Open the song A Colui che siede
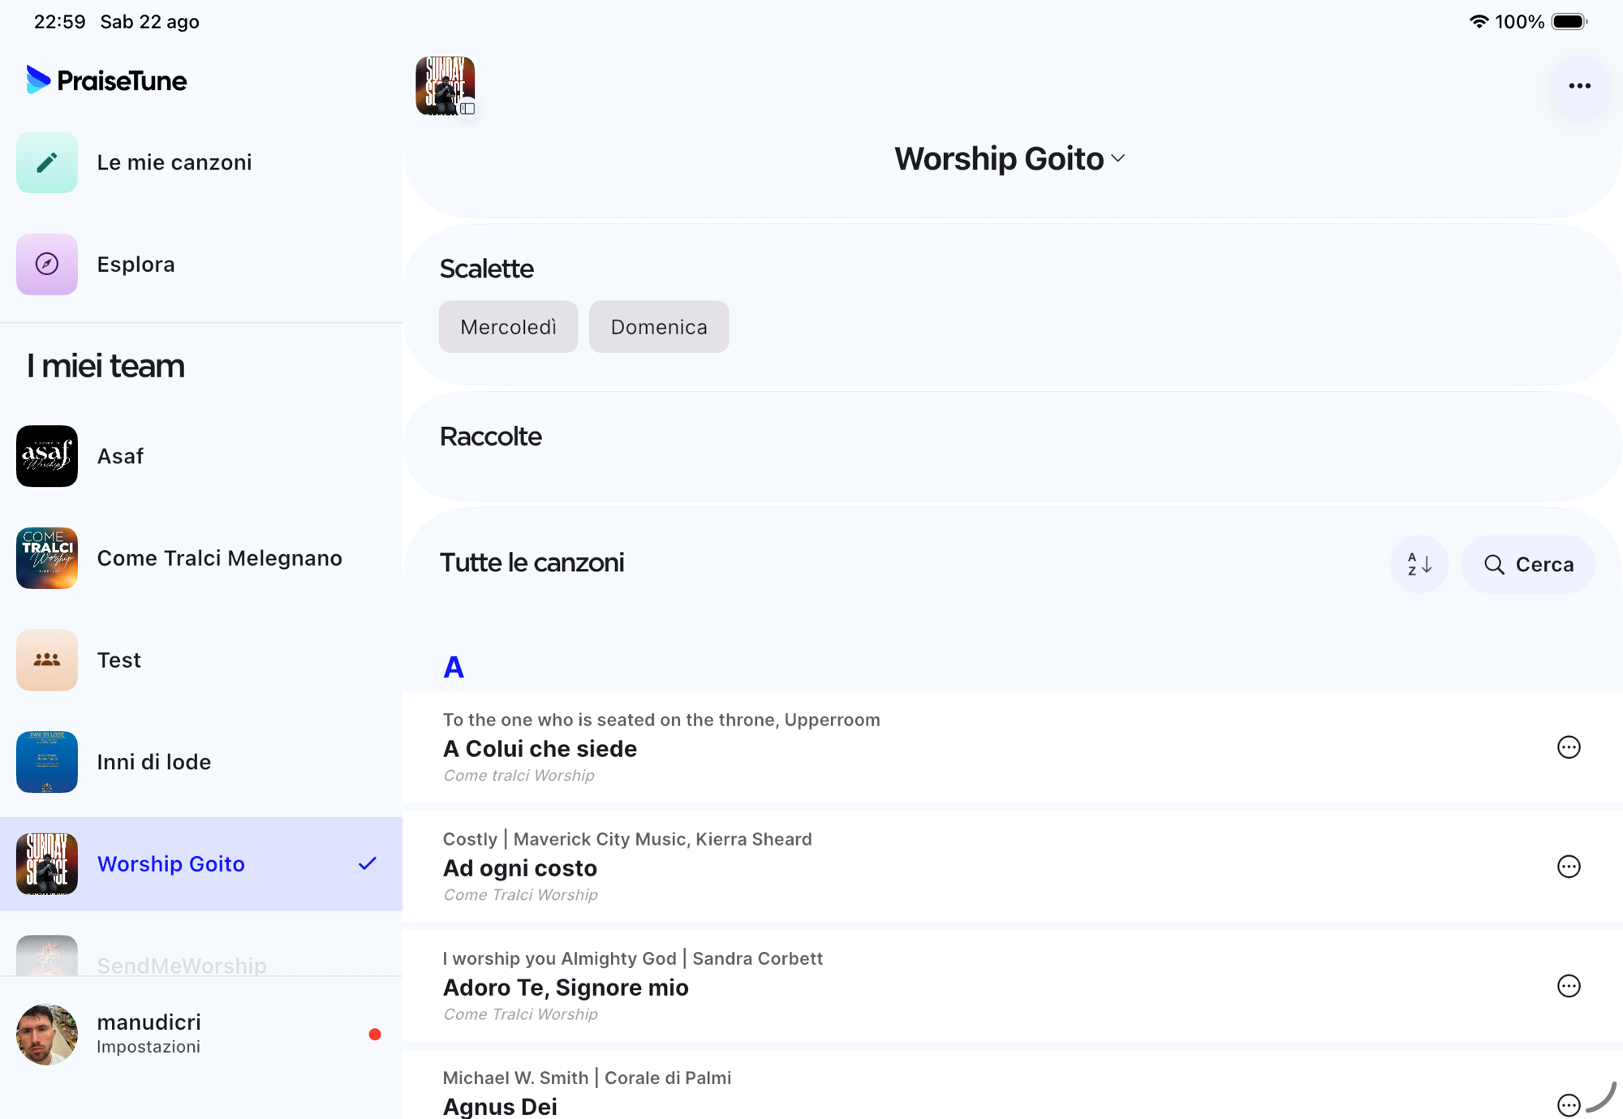Image resolution: width=1623 pixels, height=1119 pixels. point(540,748)
